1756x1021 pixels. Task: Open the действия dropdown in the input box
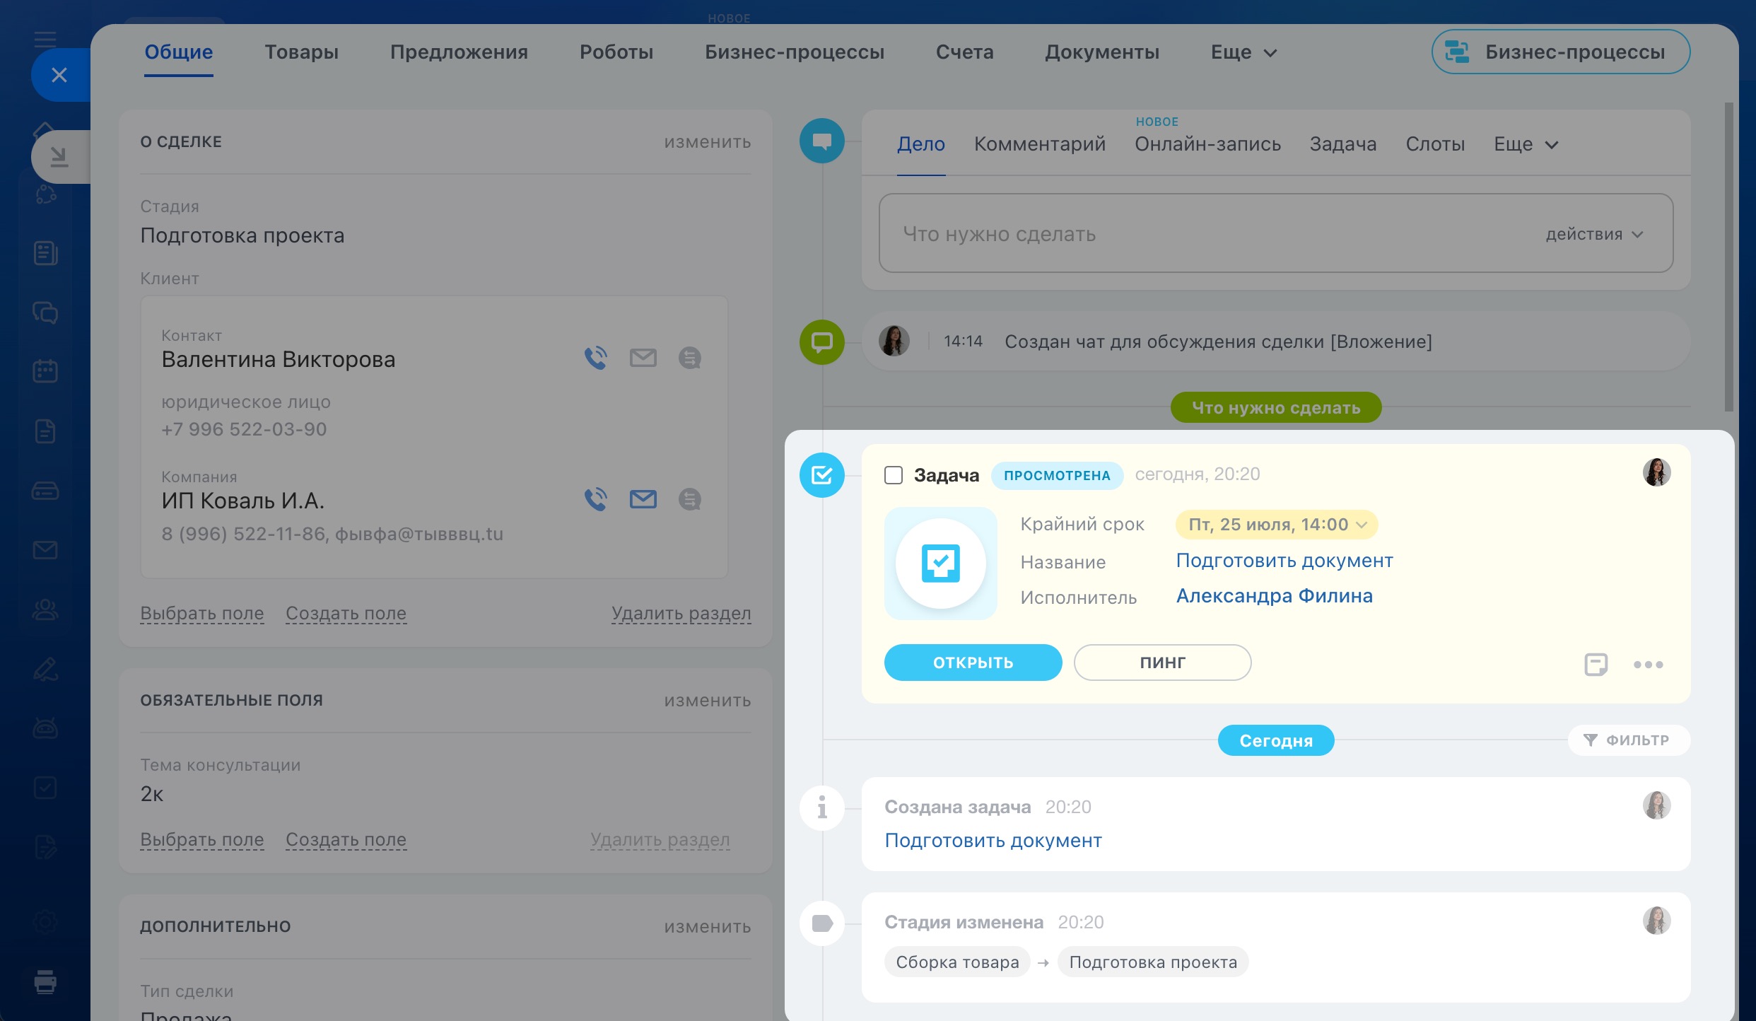[x=1594, y=234]
